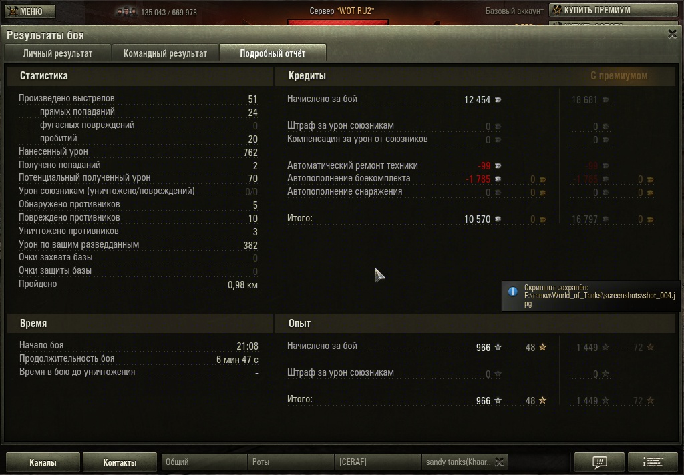Click the list icon in bottom bar

(653, 462)
